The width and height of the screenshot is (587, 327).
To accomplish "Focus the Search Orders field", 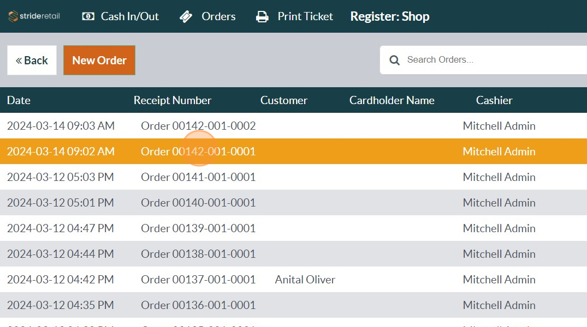I will click(x=483, y=60).
